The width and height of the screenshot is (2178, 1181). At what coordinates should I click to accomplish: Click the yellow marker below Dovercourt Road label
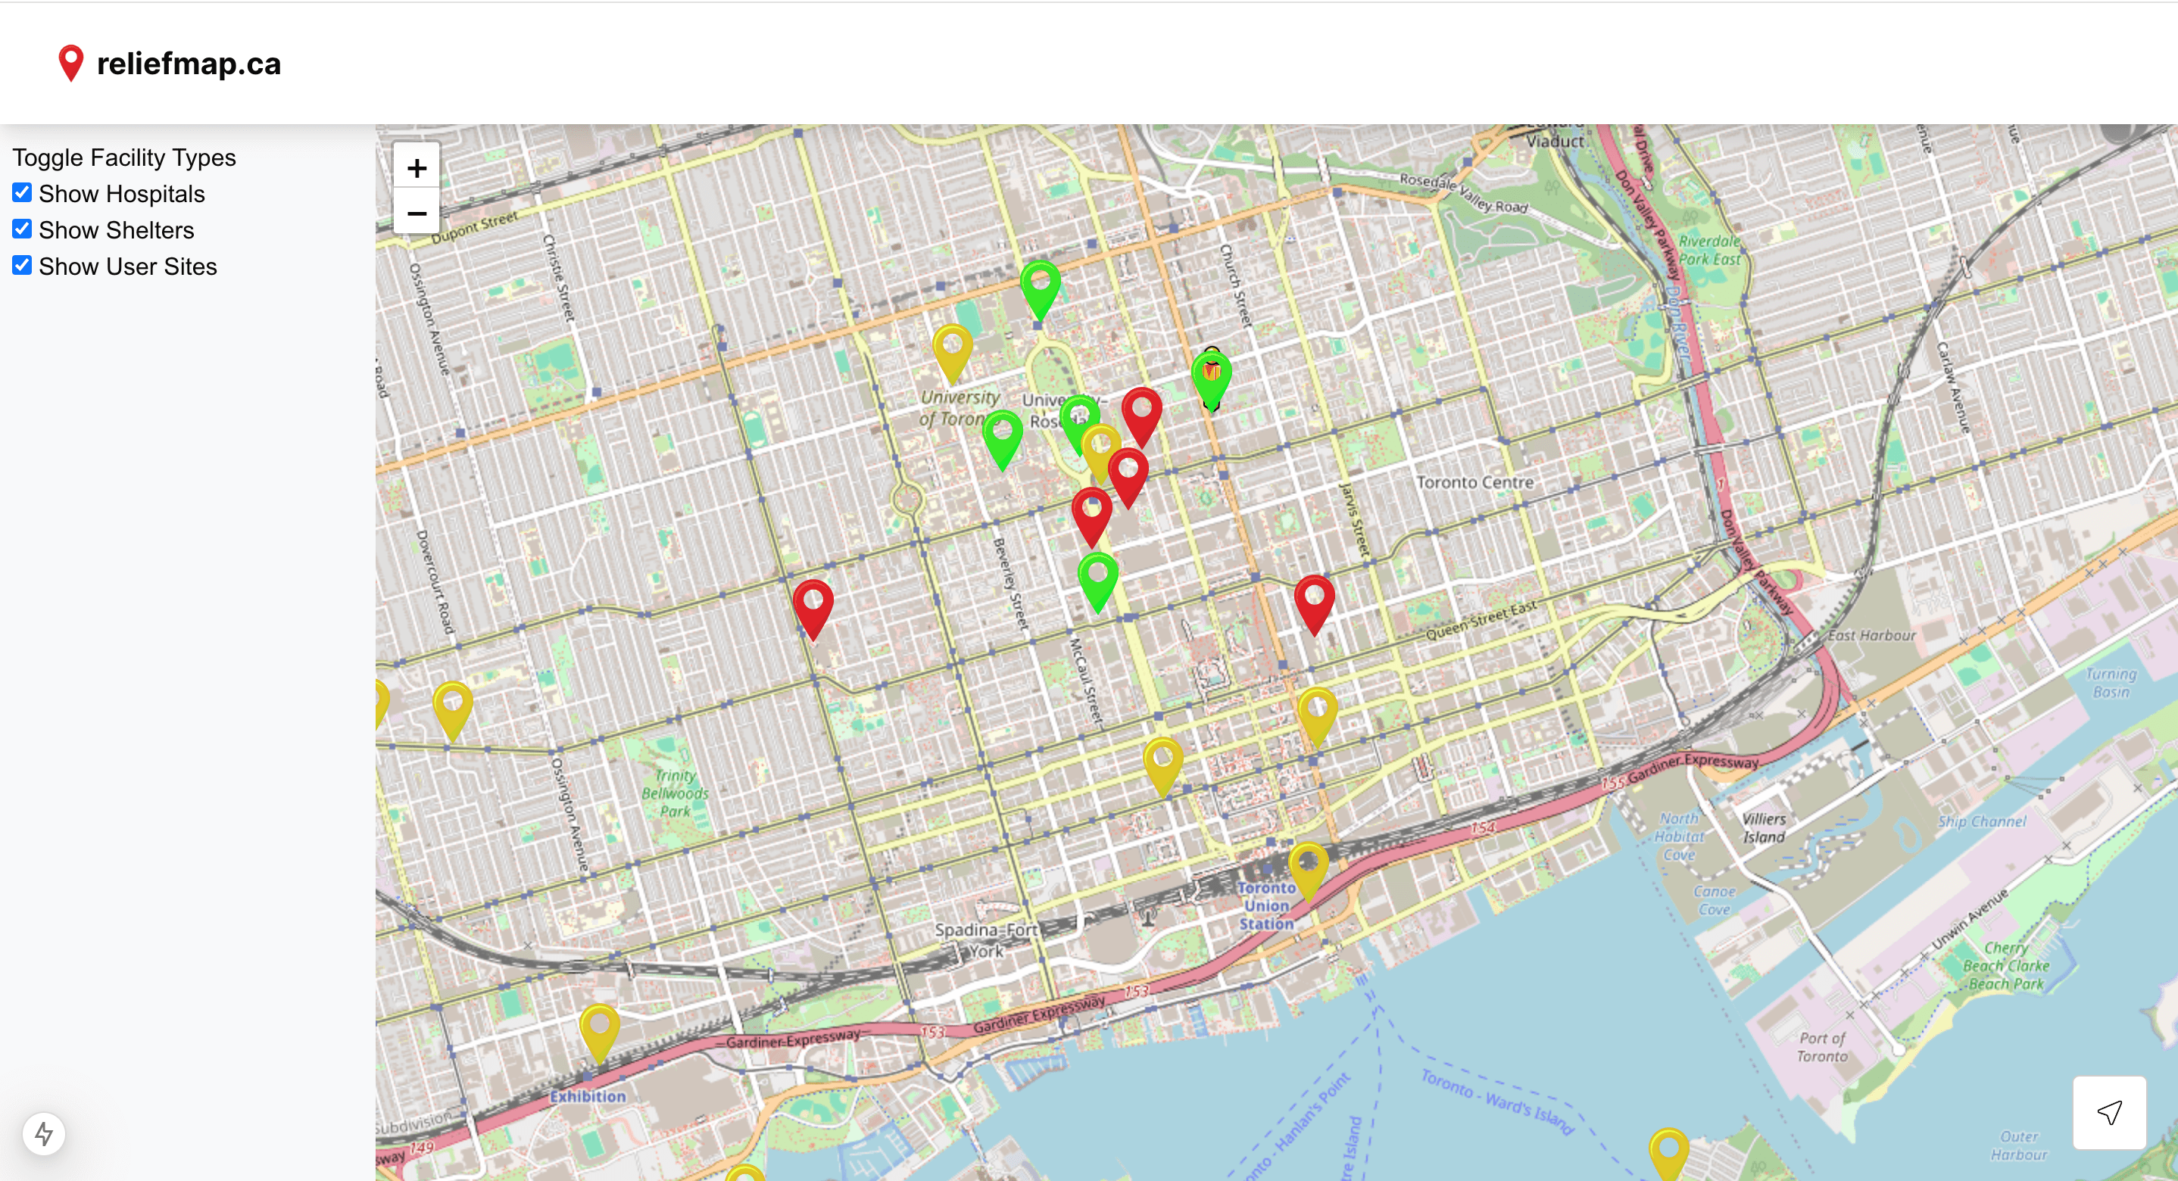tap(452, 705)
